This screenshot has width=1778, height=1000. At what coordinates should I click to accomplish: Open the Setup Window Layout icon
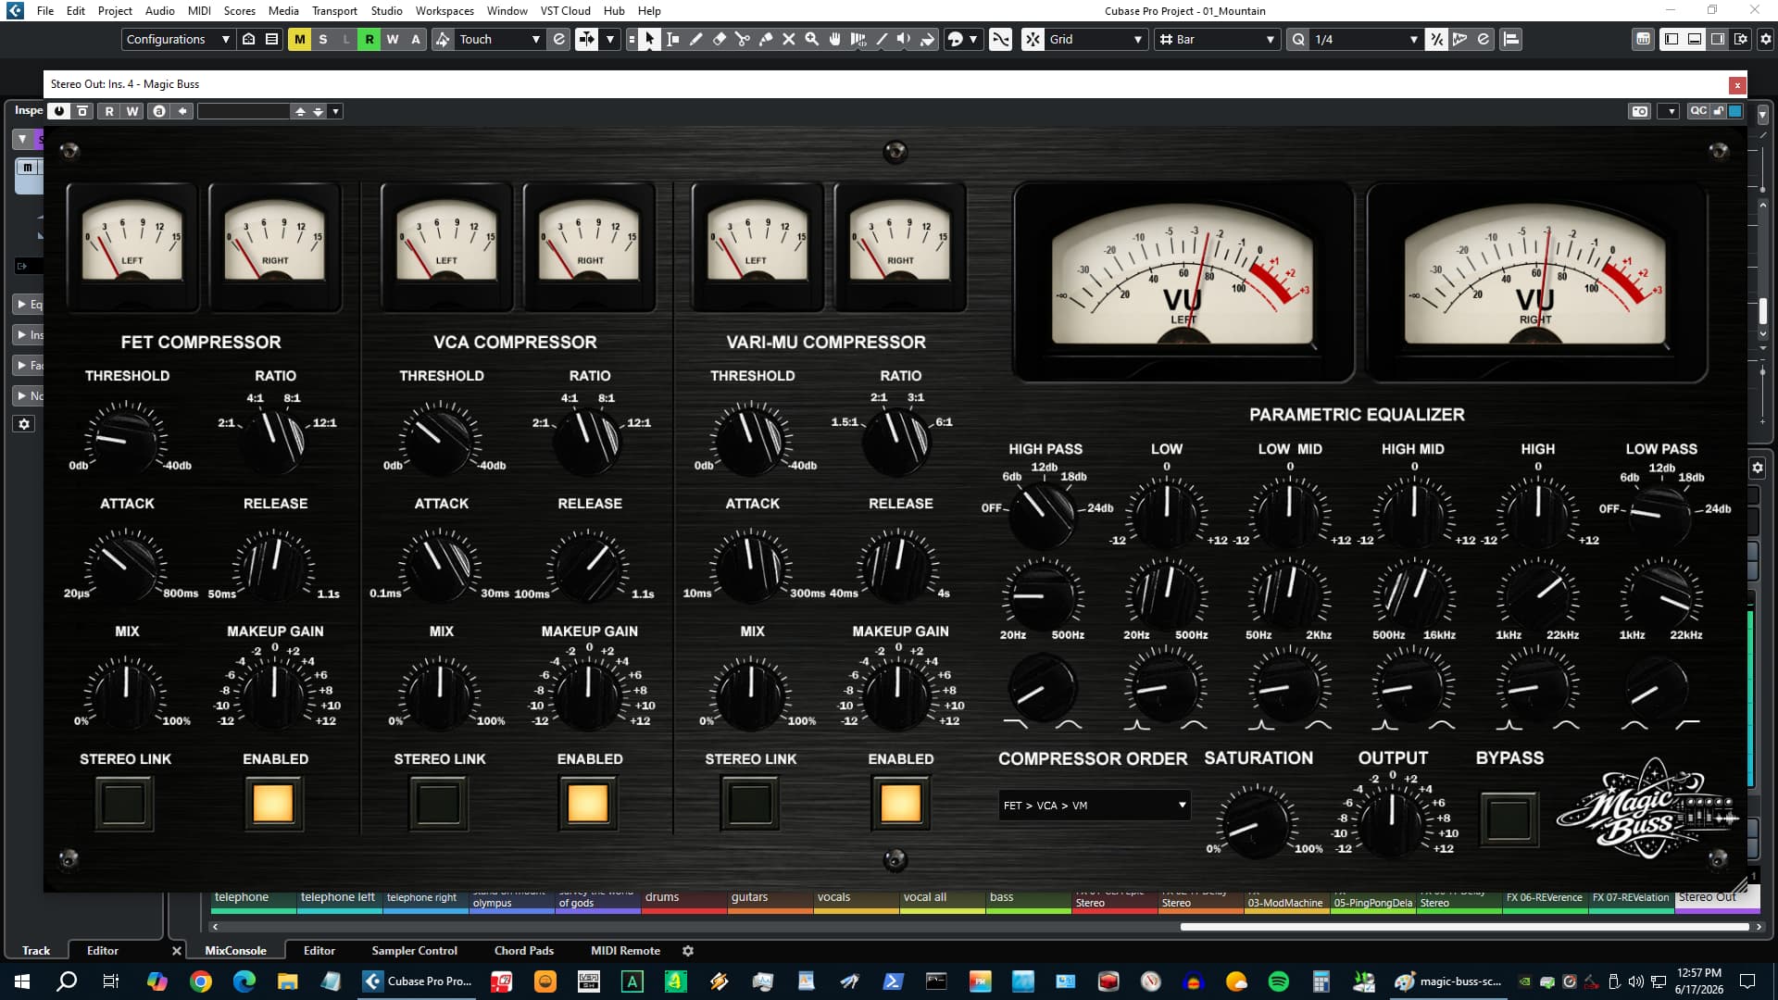pyautogui.click(x=1741, y=39)
